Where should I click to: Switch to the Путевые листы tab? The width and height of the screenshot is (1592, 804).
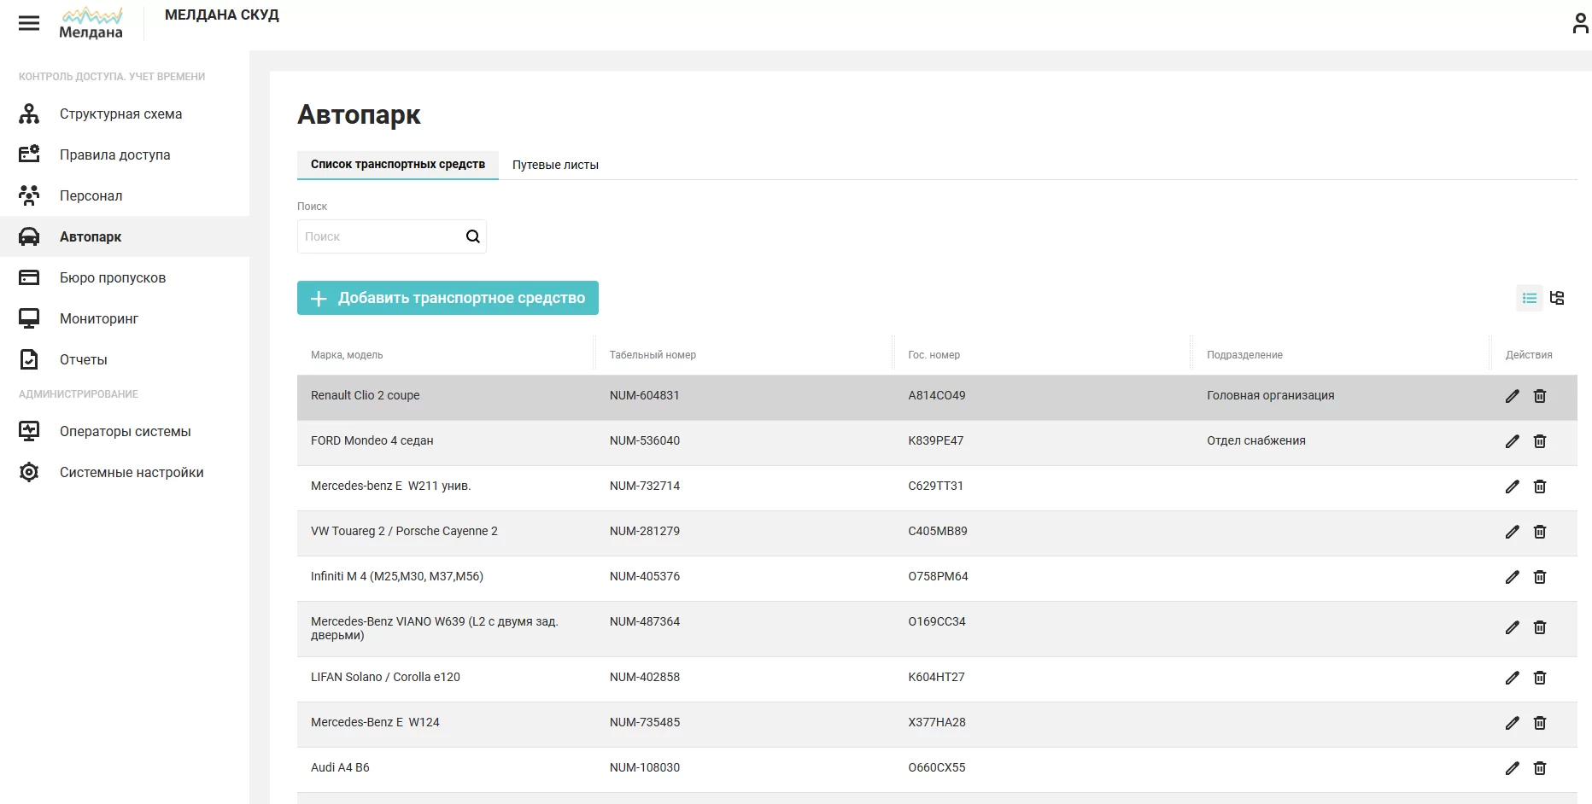pyautogui.click(x=555, y=165)
